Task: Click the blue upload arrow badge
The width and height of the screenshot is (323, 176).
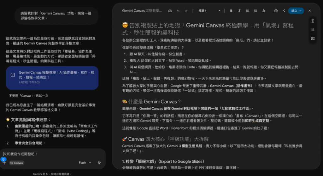Action: coord(3,159)
